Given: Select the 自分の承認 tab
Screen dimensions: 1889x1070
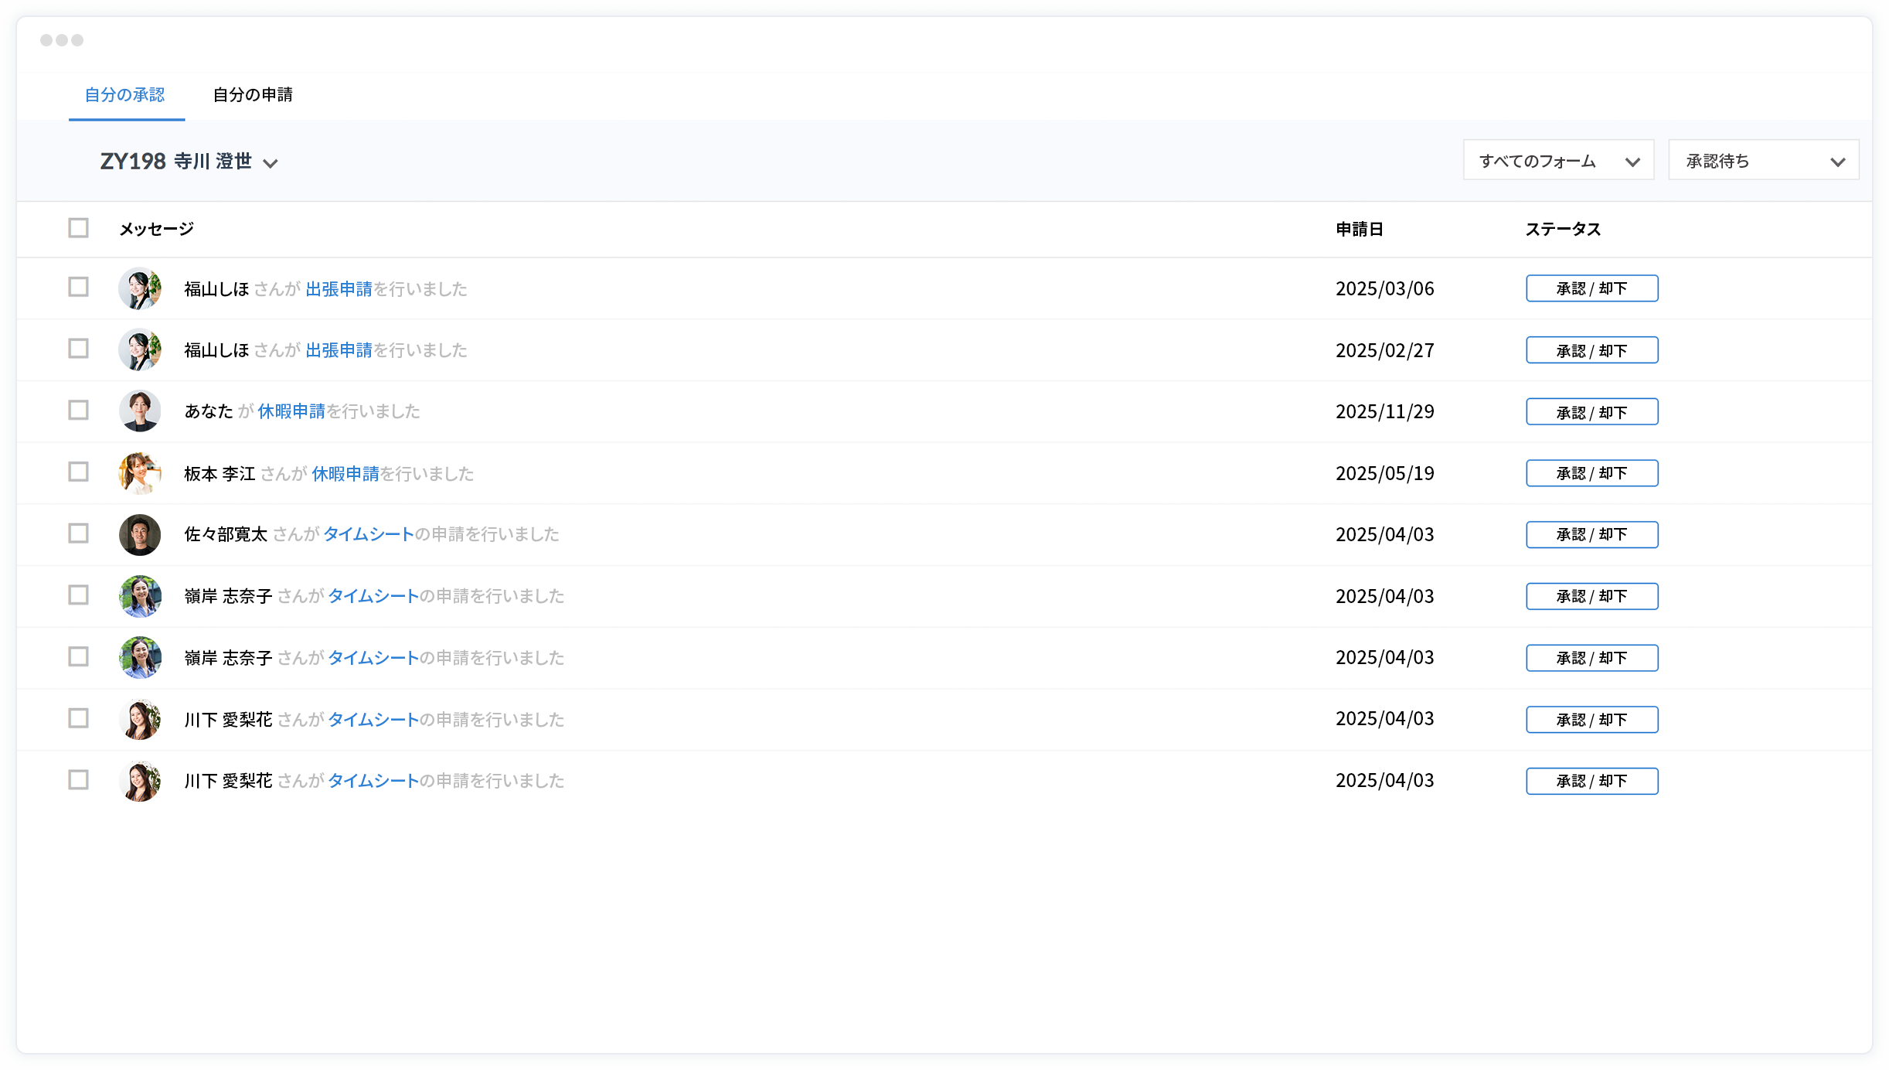Looking at the screenshot, I should click(x=126, y=94).
